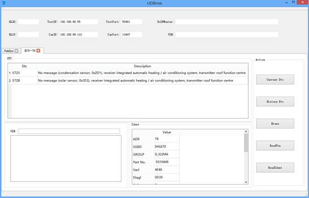The height and width of the screenshot is (198, 309).
Task: Select the solar sensor description row
Action: click(143, 81)
